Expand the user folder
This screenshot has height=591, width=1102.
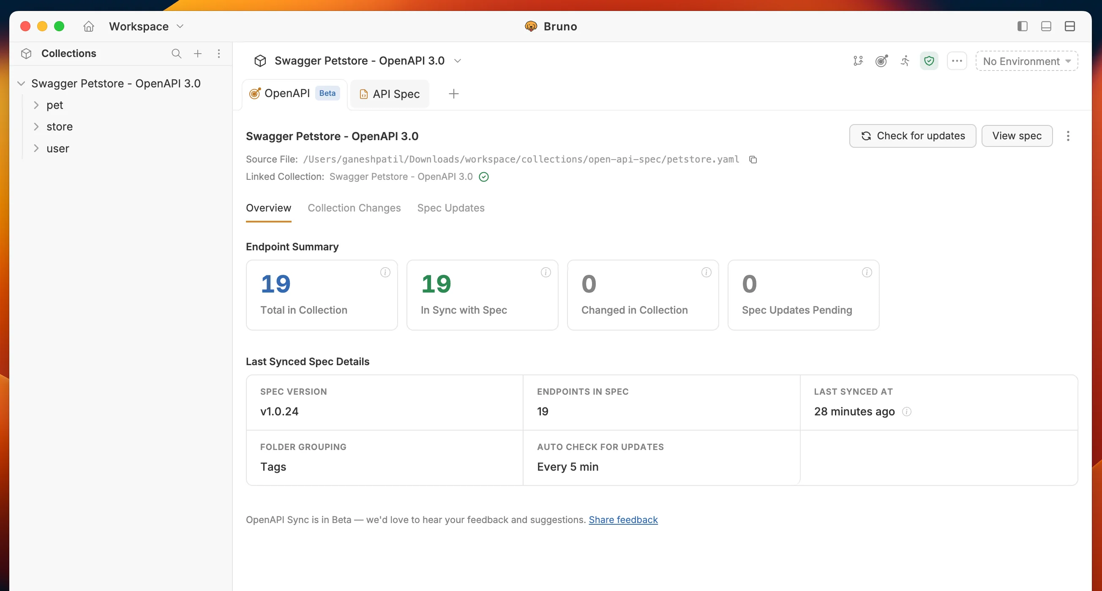point(36,148)
